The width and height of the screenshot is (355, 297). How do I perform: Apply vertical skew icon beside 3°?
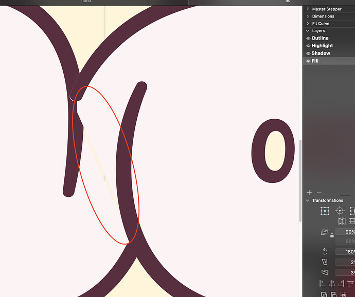pyautogui.click(x=325, y=272)
